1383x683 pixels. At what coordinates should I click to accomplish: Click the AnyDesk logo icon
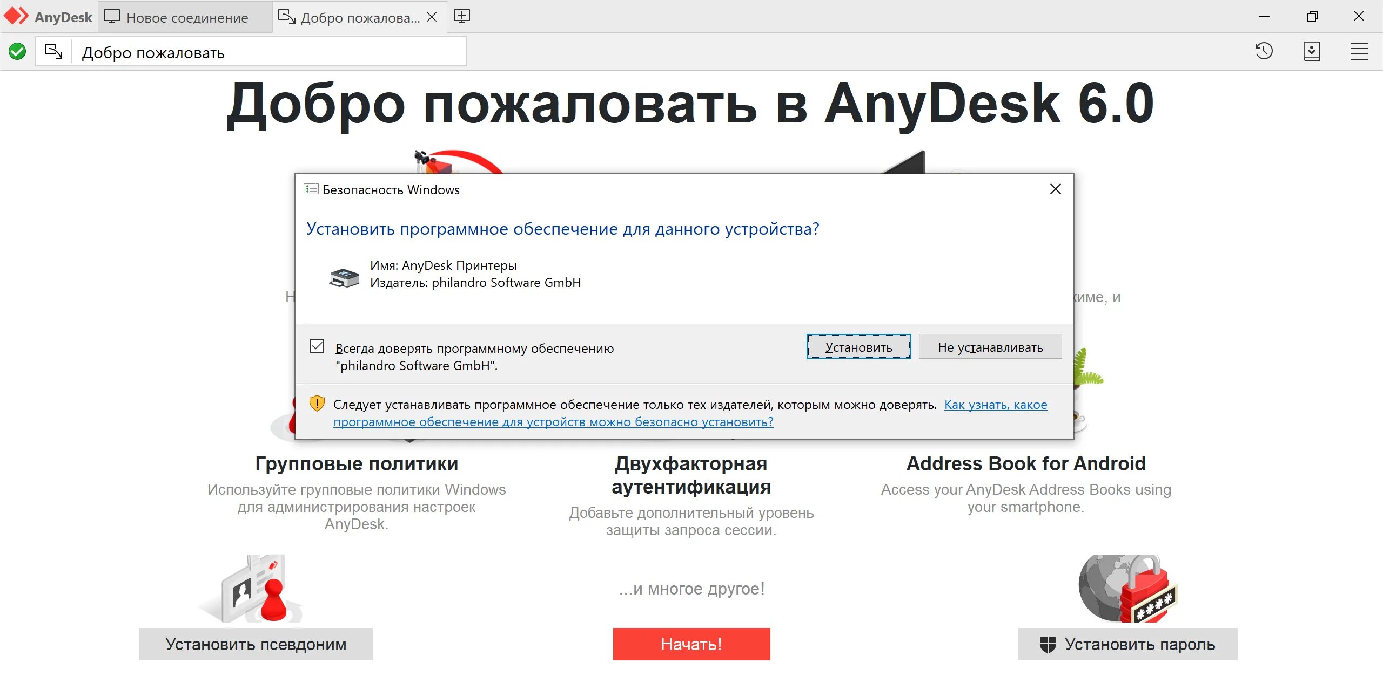point(16,17)
